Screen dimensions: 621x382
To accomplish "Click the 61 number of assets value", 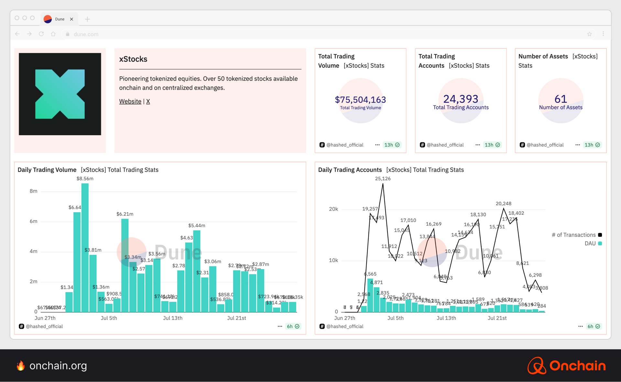I will tap(561, 99).
